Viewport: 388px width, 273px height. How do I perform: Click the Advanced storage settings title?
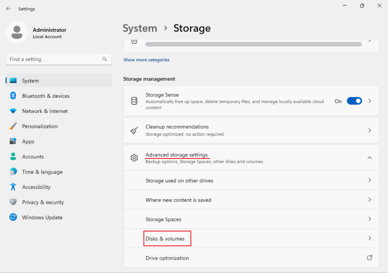tap(177, 155)
